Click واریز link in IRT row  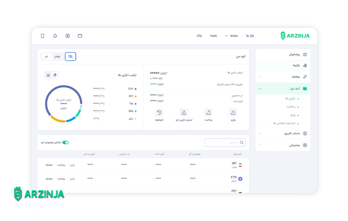click(72, 165)
